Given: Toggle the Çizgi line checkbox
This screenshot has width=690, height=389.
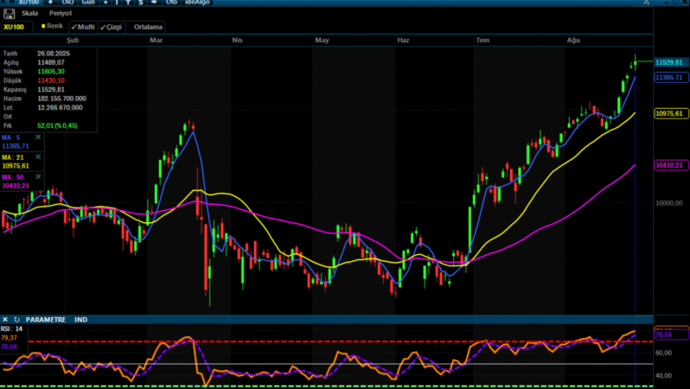Looking at the screenshot, I should click(112, 27).
